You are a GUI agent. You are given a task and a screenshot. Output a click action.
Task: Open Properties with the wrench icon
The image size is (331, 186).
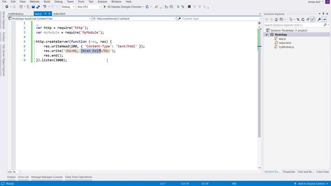click(x=319, y=20)
